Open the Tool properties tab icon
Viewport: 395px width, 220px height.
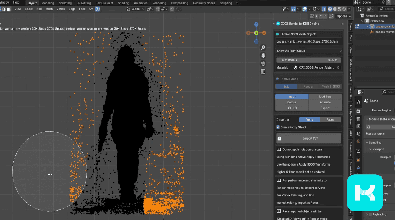[x=358, y=102]
